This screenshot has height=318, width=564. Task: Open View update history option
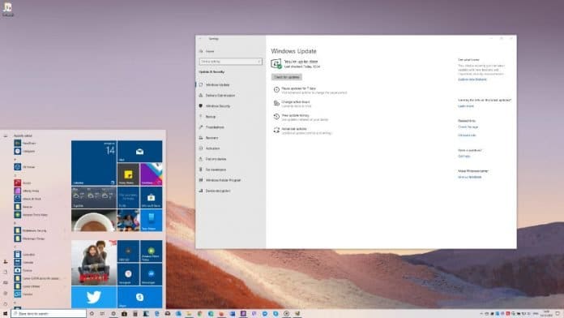(301, 117)
